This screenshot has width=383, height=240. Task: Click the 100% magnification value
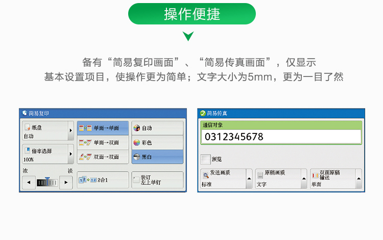tap(29, 159)
